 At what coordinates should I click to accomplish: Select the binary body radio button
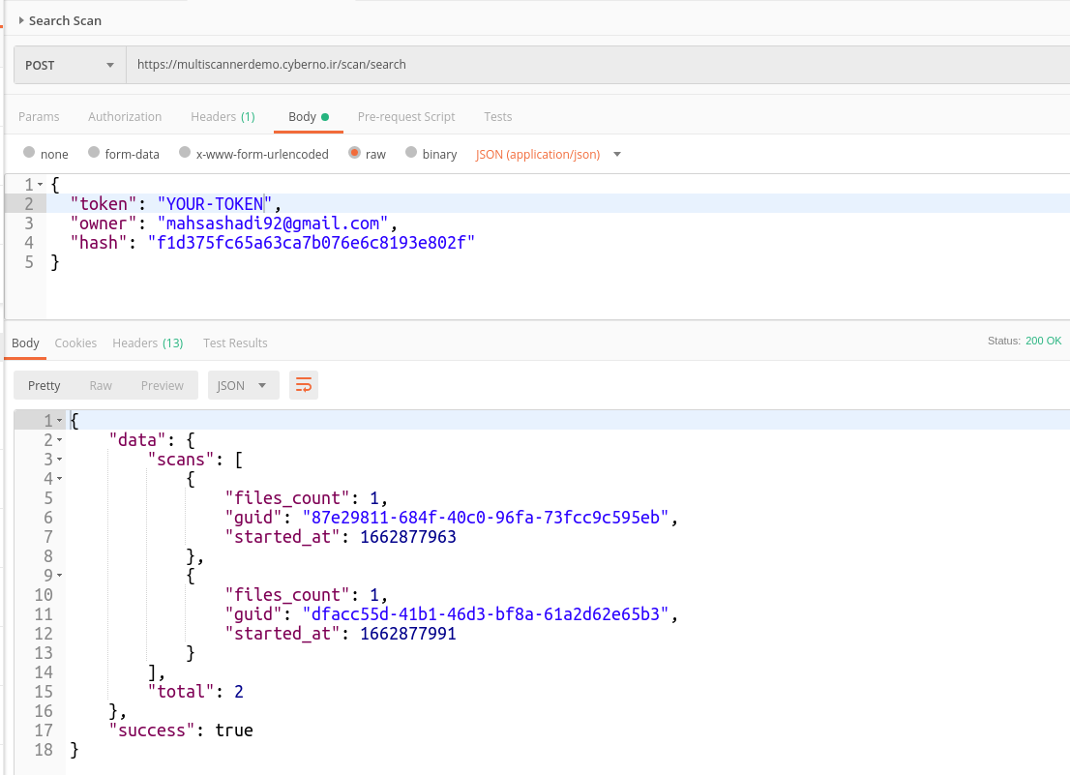[412, 153]
